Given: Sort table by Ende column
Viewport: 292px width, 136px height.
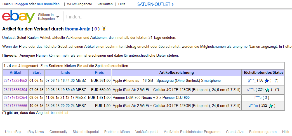Looking at the screenshot, I should point(66,72).
